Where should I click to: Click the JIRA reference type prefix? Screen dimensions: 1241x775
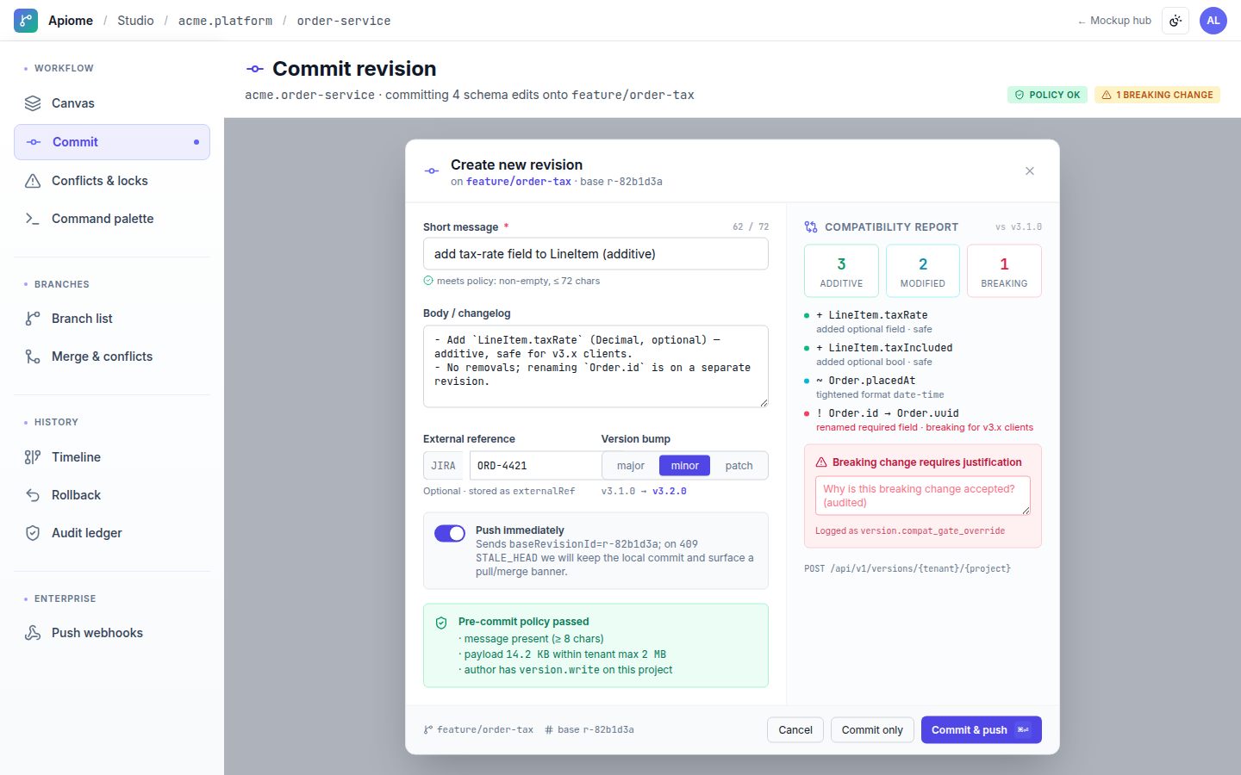pyautogui.click(x=443, y=466)
